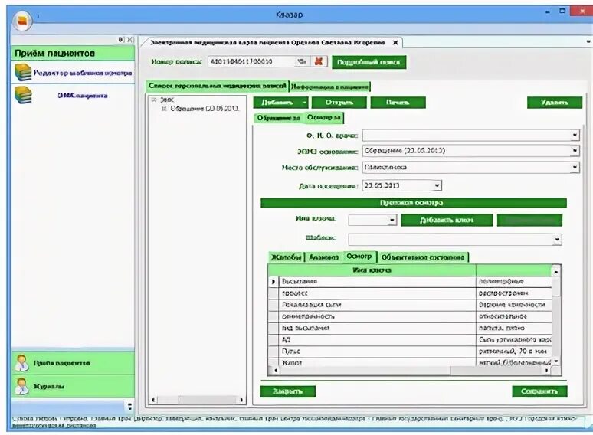Open the Шаблон dropdown
The width and height of the screenshot is (593, 435).
click(x=557, y=239)
